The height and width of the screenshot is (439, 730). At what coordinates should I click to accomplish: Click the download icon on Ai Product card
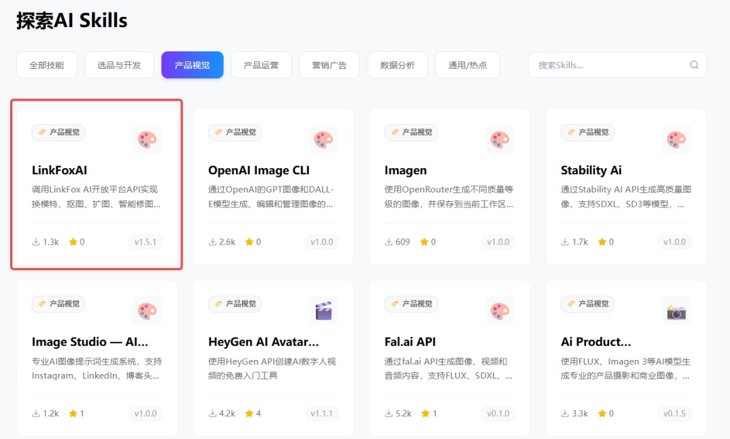pyautogui.click(x=564, y=413)
